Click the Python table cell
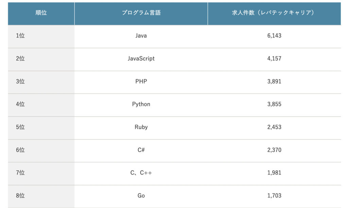 141,104
